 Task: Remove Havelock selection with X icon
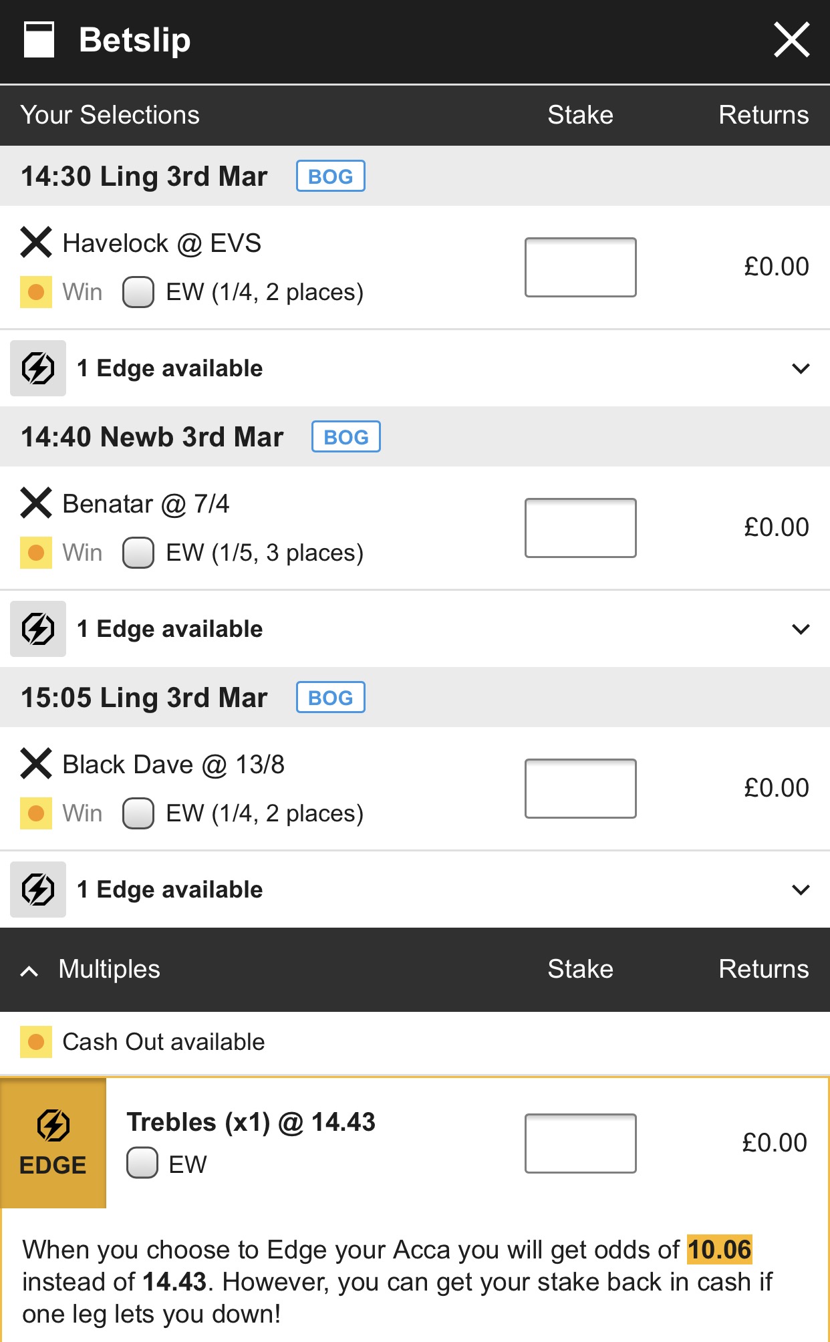point(36,242)
